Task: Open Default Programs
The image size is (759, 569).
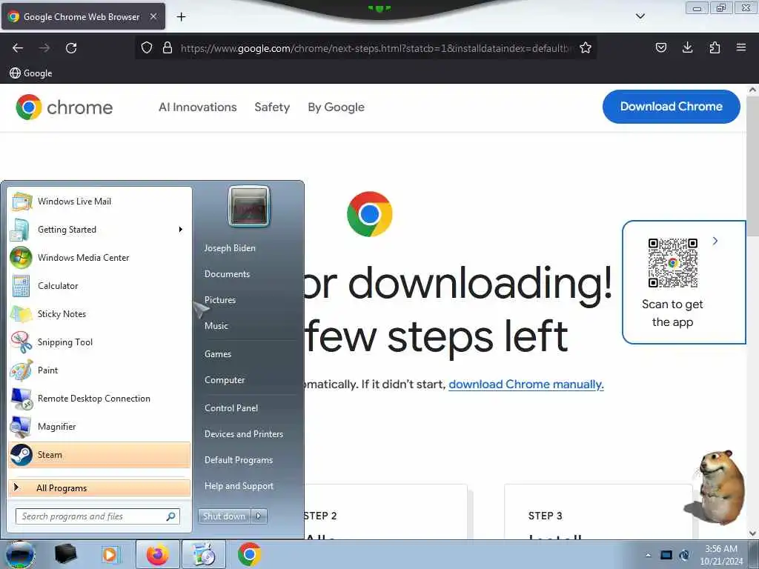Action: coord(239,460)
